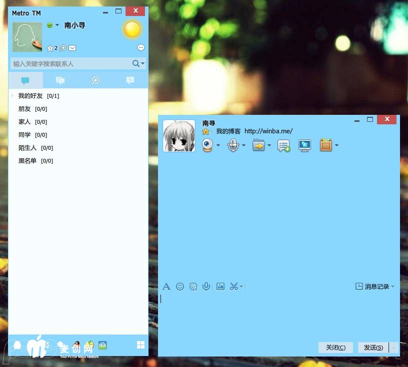Open remote desktop assistance icon
The height and width of the screenshot is (367, 408).
coord(304,145)
